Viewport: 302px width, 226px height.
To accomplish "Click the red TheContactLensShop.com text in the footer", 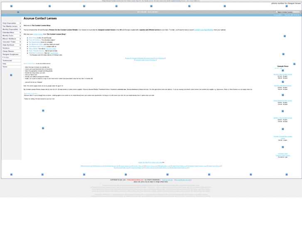I will [135, 180].
